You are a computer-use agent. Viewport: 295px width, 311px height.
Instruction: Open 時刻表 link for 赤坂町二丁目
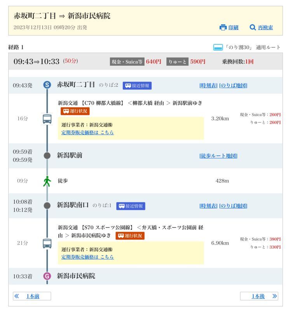coord(208,86)
